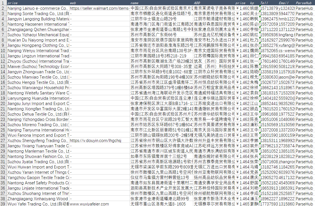Select the 'kp' column header cell
The height and width of the screenshot is (206, 315).
pyautogui.click(x=254, y=3)
